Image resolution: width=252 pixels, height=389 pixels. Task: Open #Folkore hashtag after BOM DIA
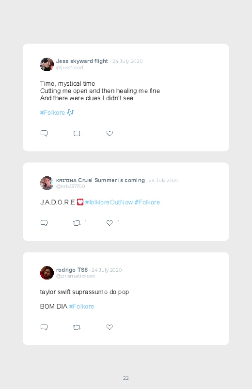pos(81,306)
